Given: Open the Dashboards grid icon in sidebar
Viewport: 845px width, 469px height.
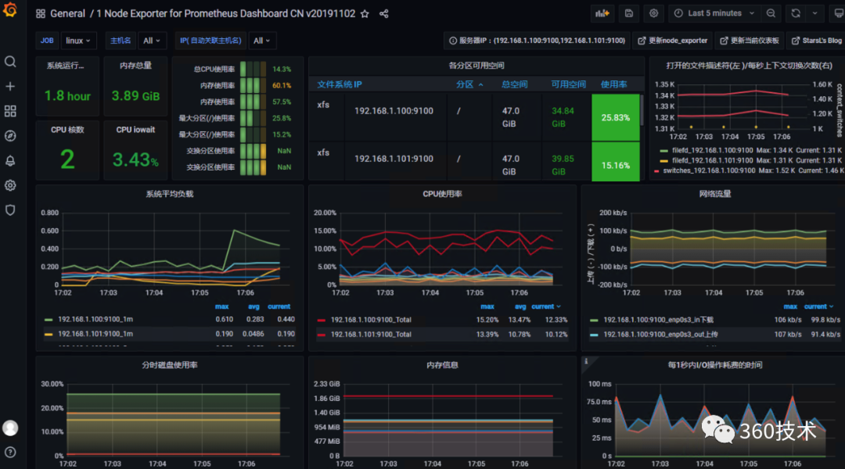Looking at the screenshot, I should tap(10, 111).
